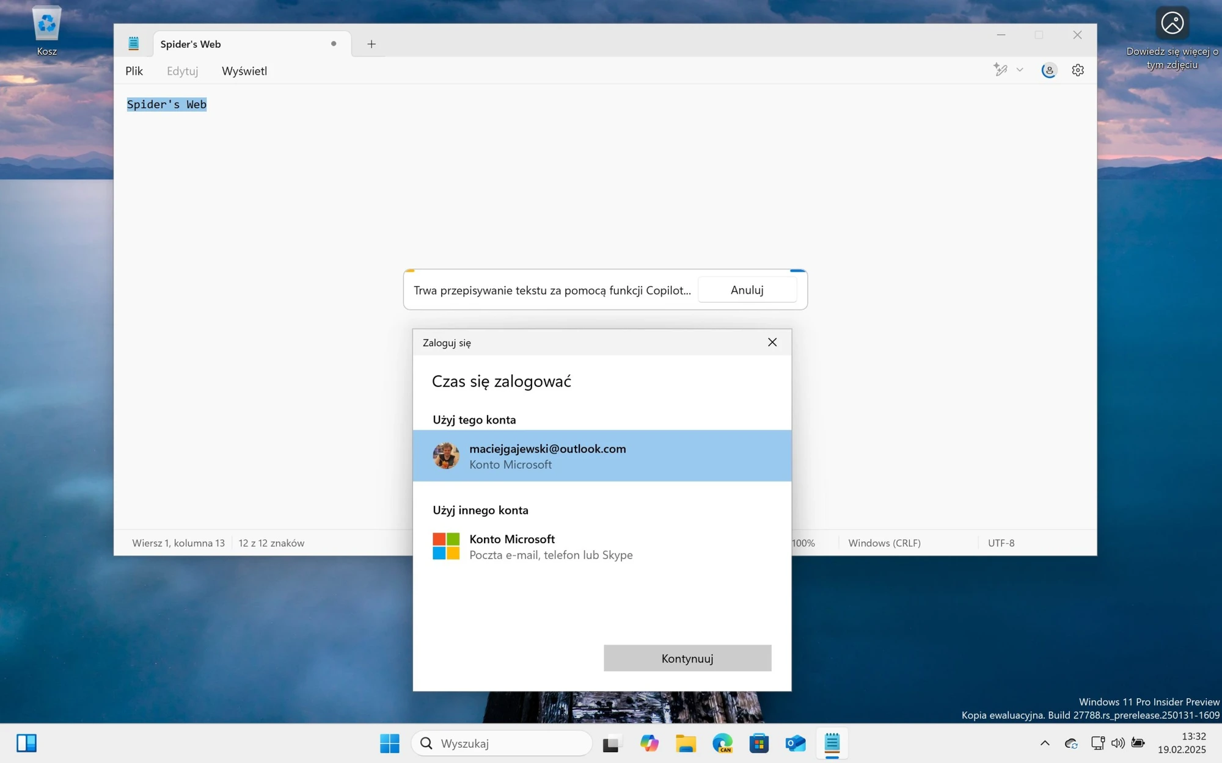Open the volume speaker tray icon
Screen dimensions: 1222x763
click(x=1118, y=743)
